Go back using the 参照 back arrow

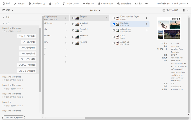[x=4, y=17]
